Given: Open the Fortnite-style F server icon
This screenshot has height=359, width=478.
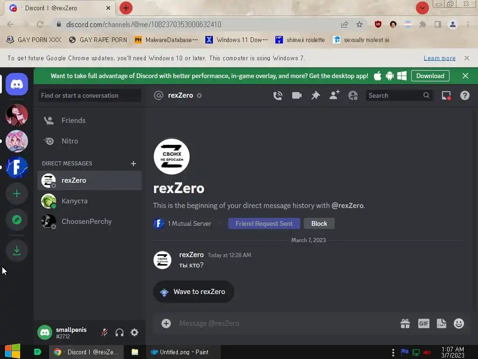Looking at the screenshot, I should (17, 167).
